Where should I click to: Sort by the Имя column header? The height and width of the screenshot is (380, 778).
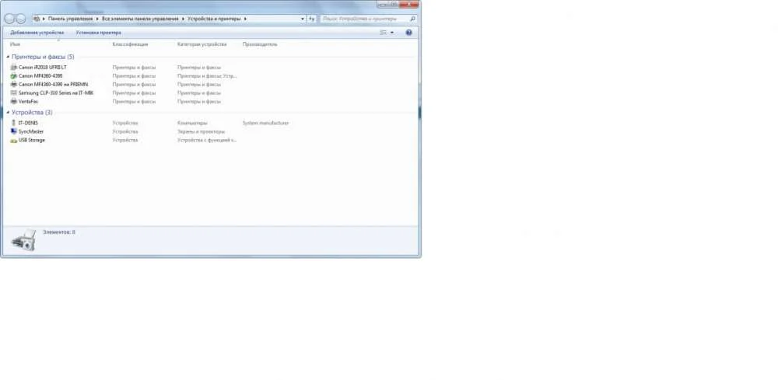pyautogui.click(x=15, y=44)
